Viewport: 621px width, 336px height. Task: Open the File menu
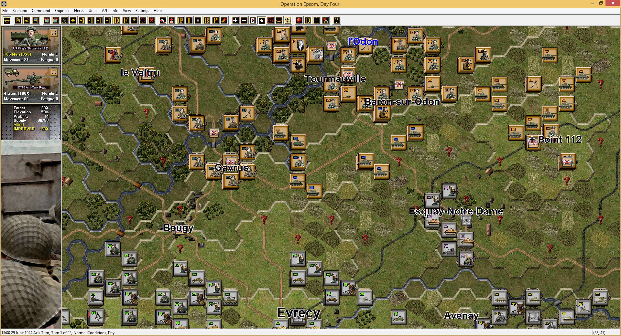point(5,11)
